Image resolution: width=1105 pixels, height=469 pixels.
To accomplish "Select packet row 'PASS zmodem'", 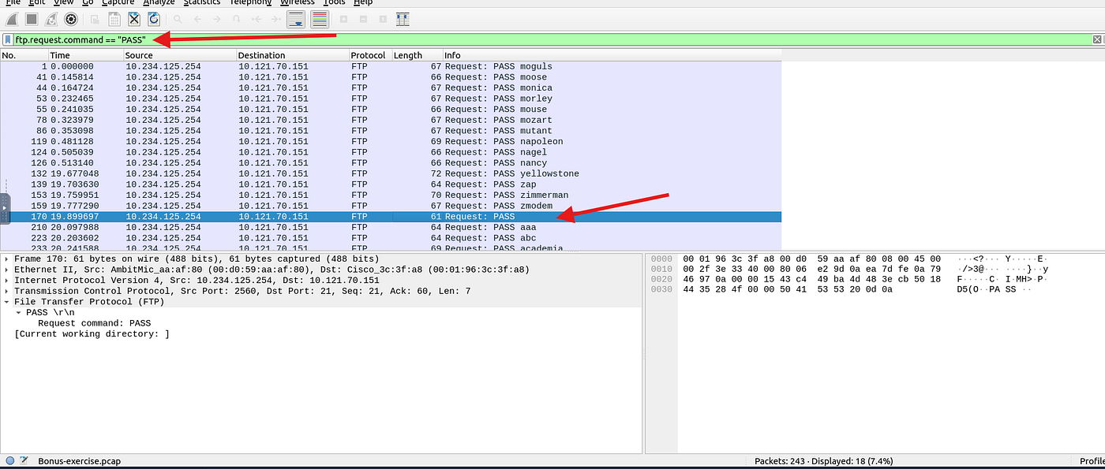I will [391, 206].
